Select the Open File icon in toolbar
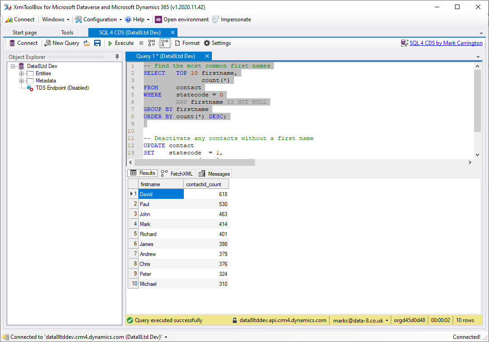489x342 pixels. pos(86,43)
